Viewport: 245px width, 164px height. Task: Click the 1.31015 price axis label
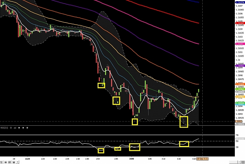point(240,48)
